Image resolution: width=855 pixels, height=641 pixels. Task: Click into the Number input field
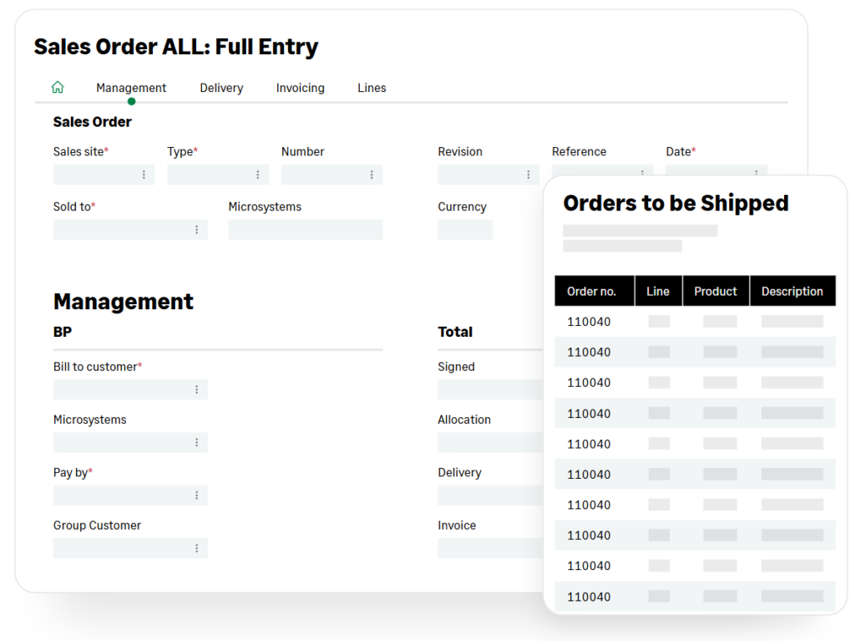click(x=332, y=175)
